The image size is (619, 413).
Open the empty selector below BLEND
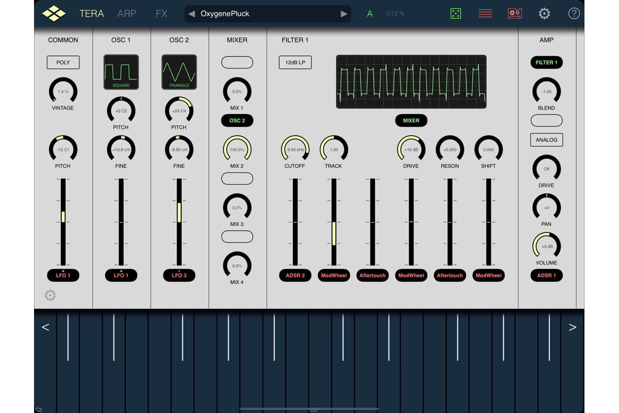[x=546, y=120]
